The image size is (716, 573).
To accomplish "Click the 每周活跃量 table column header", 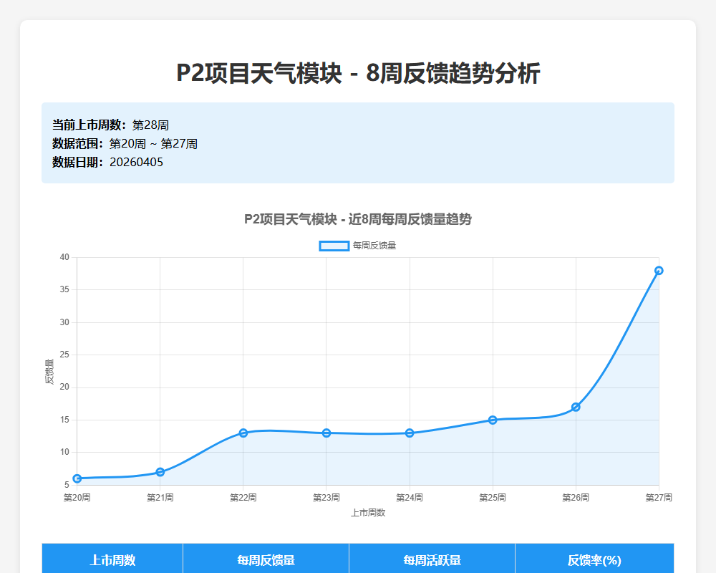I will (432, 559).
